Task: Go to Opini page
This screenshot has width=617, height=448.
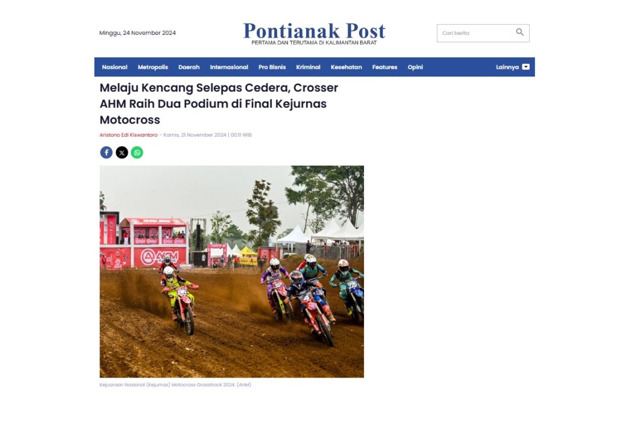Action: point(415,67)
